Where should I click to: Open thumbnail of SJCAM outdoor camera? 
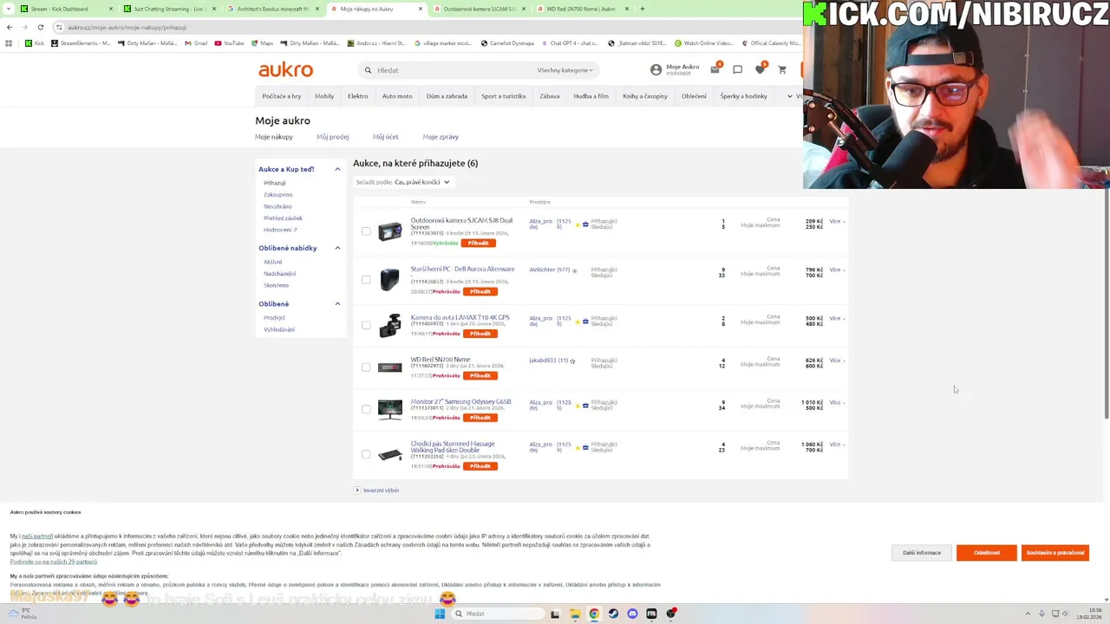(x=389, y=231)
